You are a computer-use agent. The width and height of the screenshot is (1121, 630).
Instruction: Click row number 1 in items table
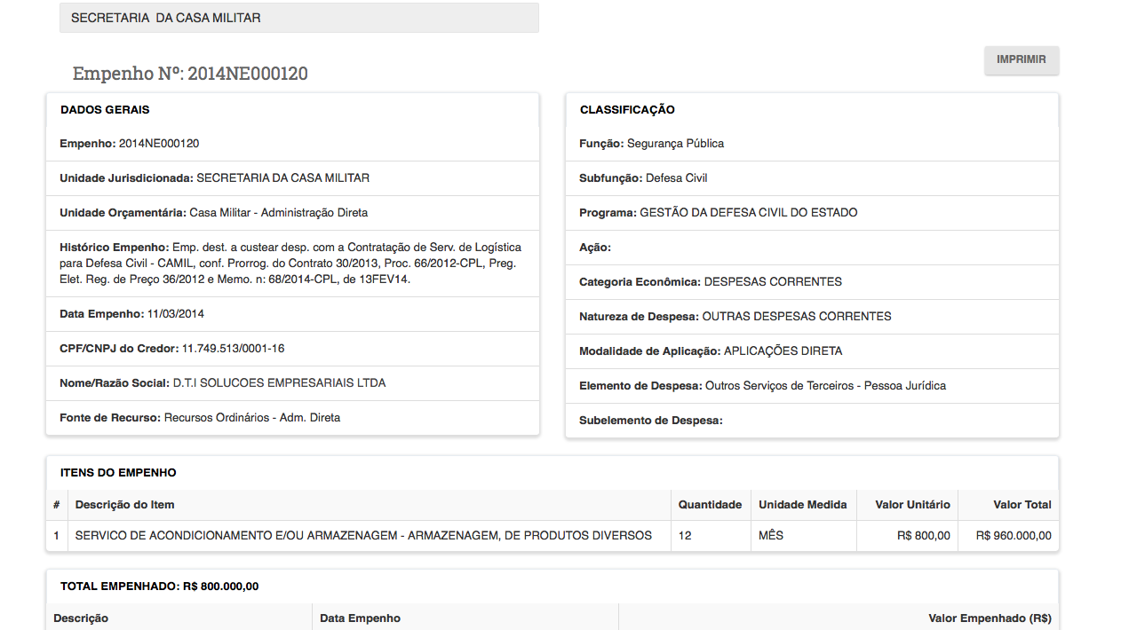(x=57, y=536)
